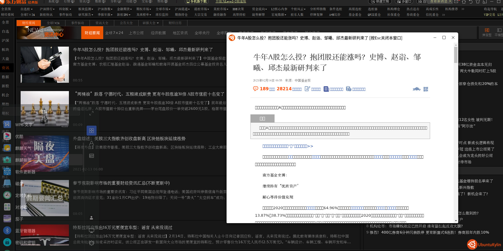Switch to the 全球7*24 tab

click(x=53, y=23)
